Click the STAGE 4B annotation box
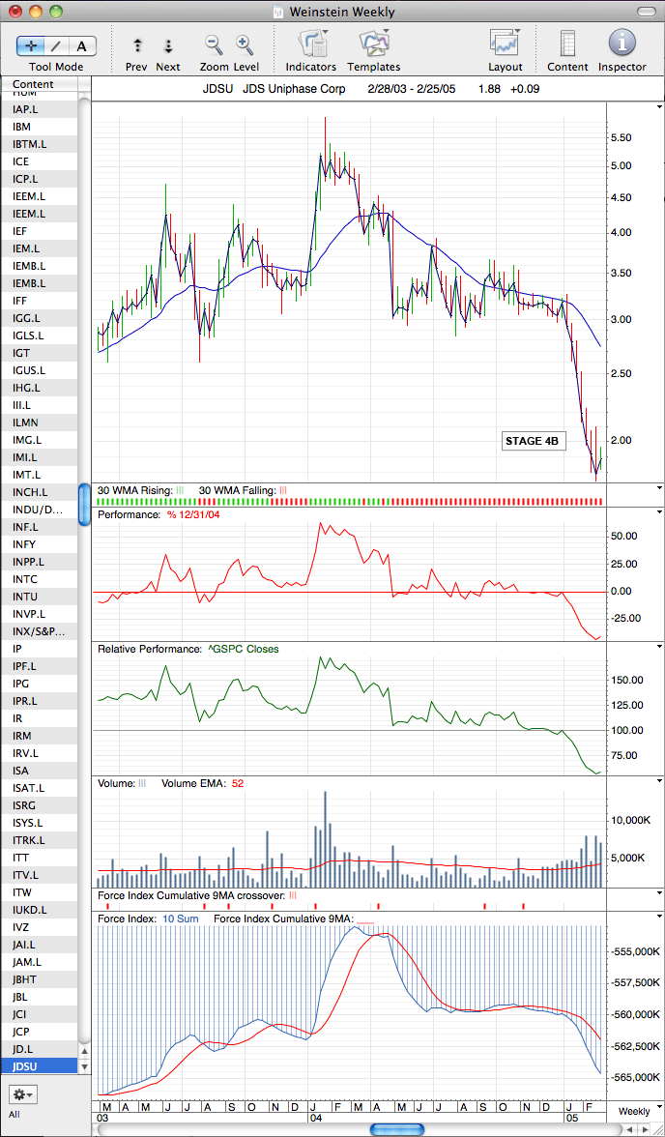Screen dimensions: 665x1137 tap(534, 441)
